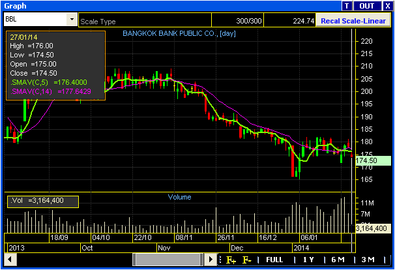Click the High =176.00 value
This screenshot has width=395, height=270.
31,46
